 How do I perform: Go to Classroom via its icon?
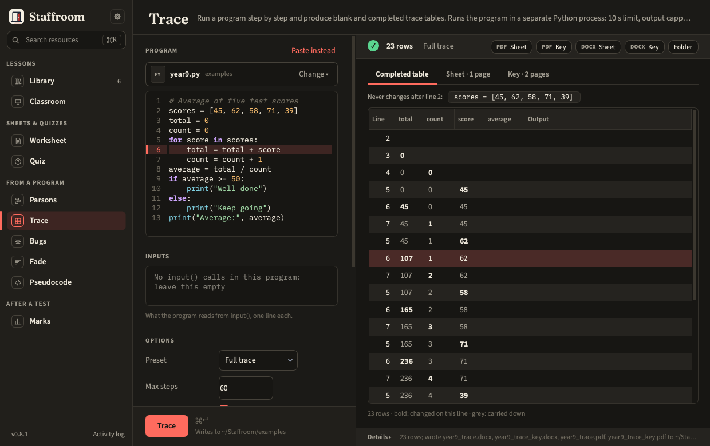coord(18,102)
